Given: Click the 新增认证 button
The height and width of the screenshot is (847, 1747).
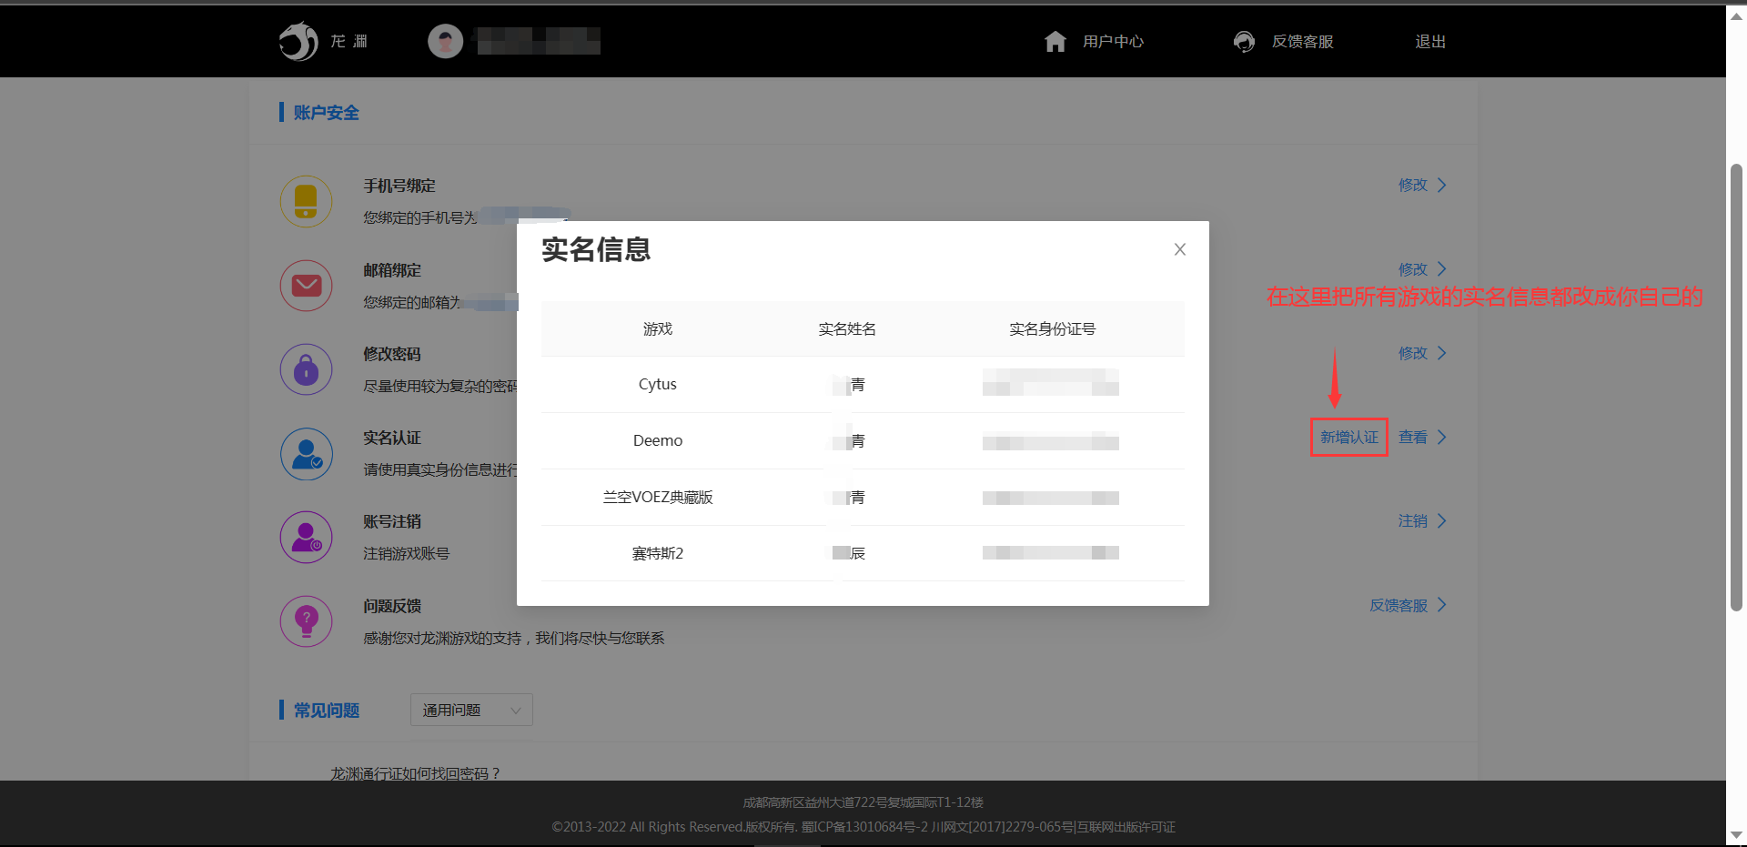Looking at the screenshot, I should pos(1348,438).
